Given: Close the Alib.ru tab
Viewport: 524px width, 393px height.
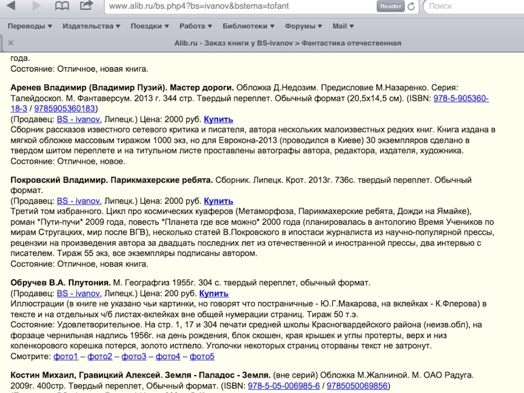Looking at the screenshot, I should click(11, 43).
